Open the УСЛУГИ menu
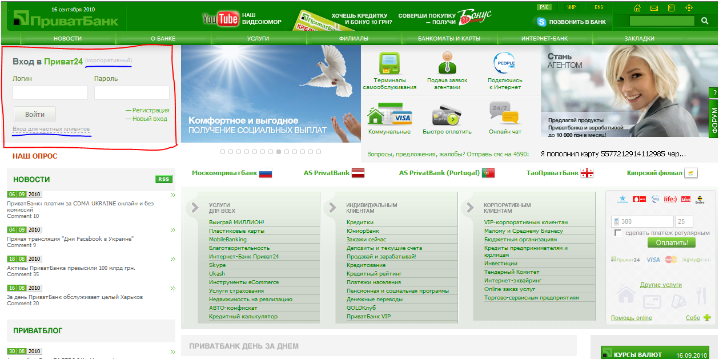 pyautogui.click(x=258, y=39)
